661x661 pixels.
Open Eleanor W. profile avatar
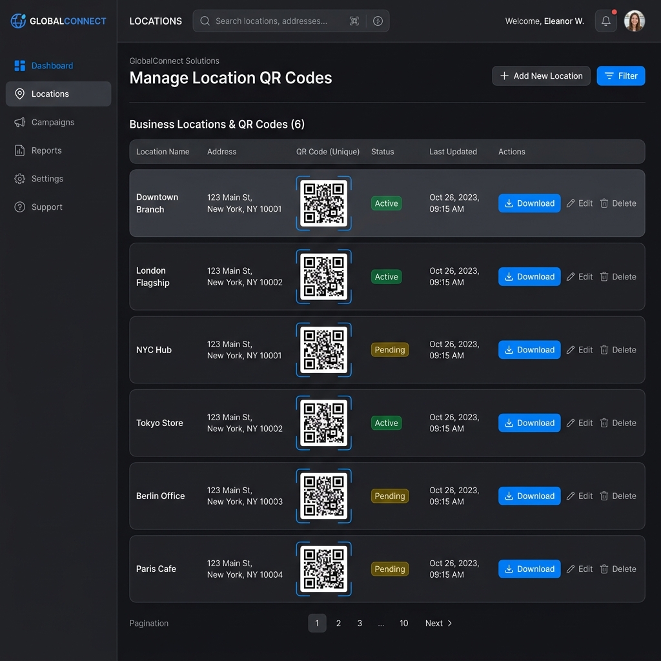coord(635,21)
